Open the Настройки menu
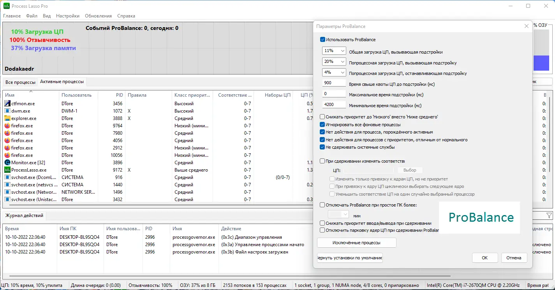The image size is (555, 290). (68, 16)
